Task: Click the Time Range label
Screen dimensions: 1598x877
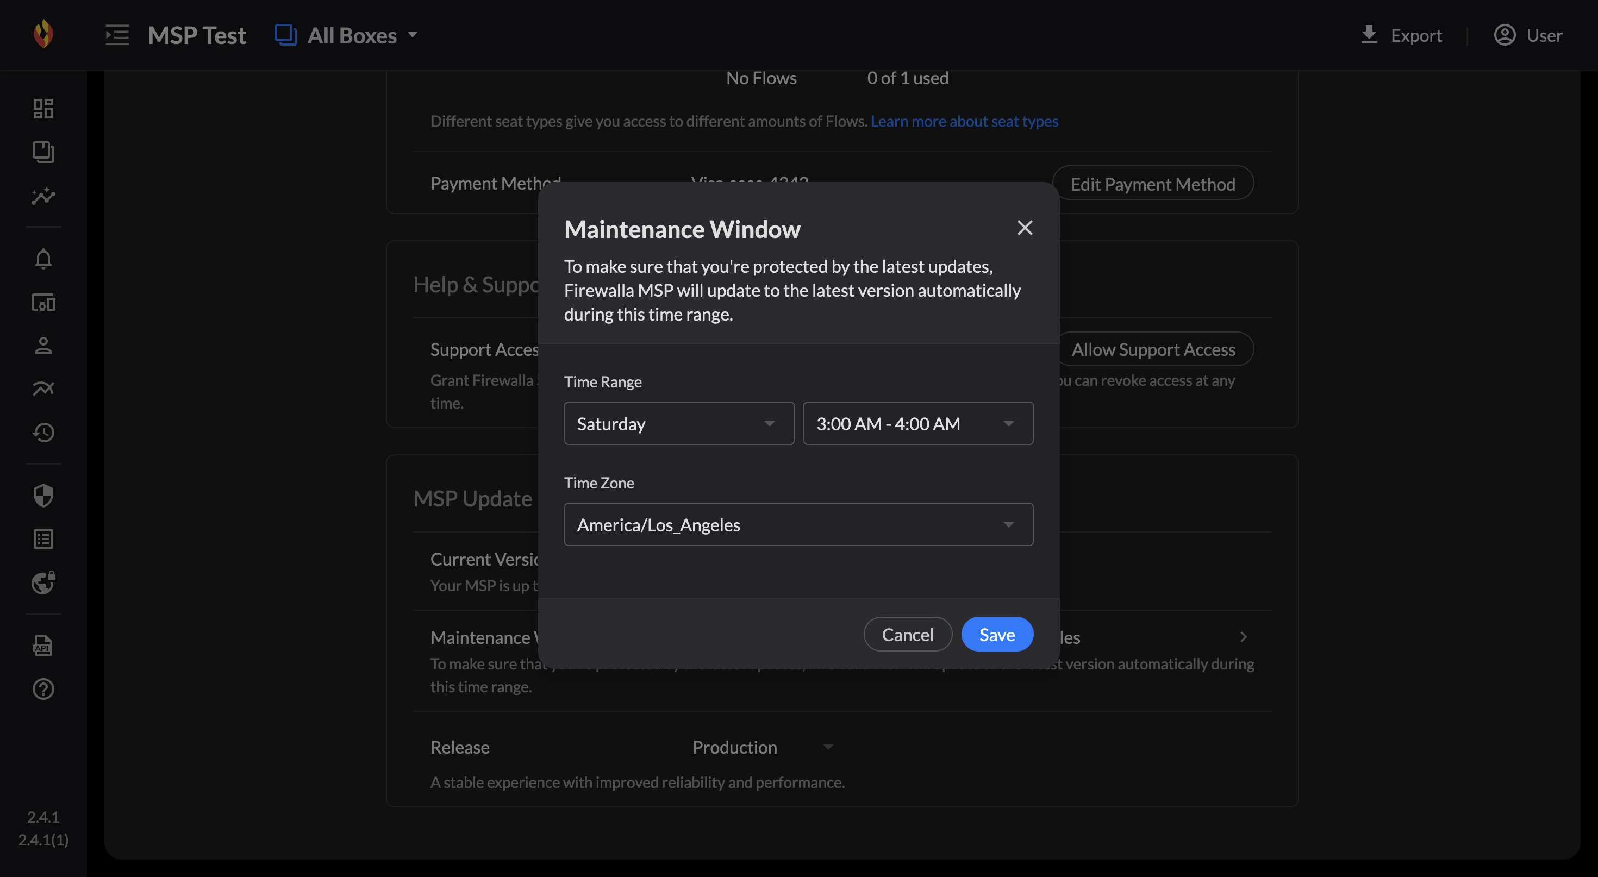Action: click(602, 382)
